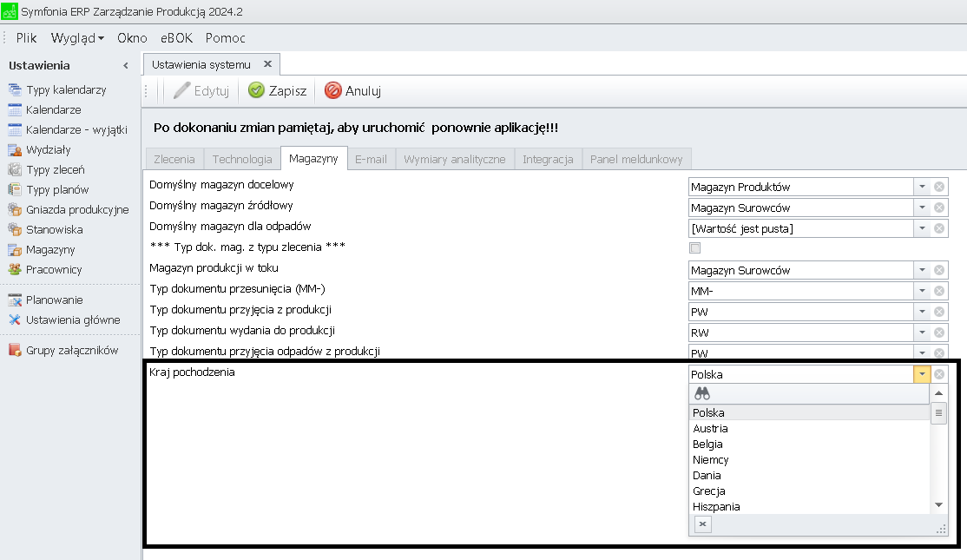Image resolution: width=967 pixels, height=560 pixels.
Task: Click the Ustawienia główne icon
Action: coord(15,320)
